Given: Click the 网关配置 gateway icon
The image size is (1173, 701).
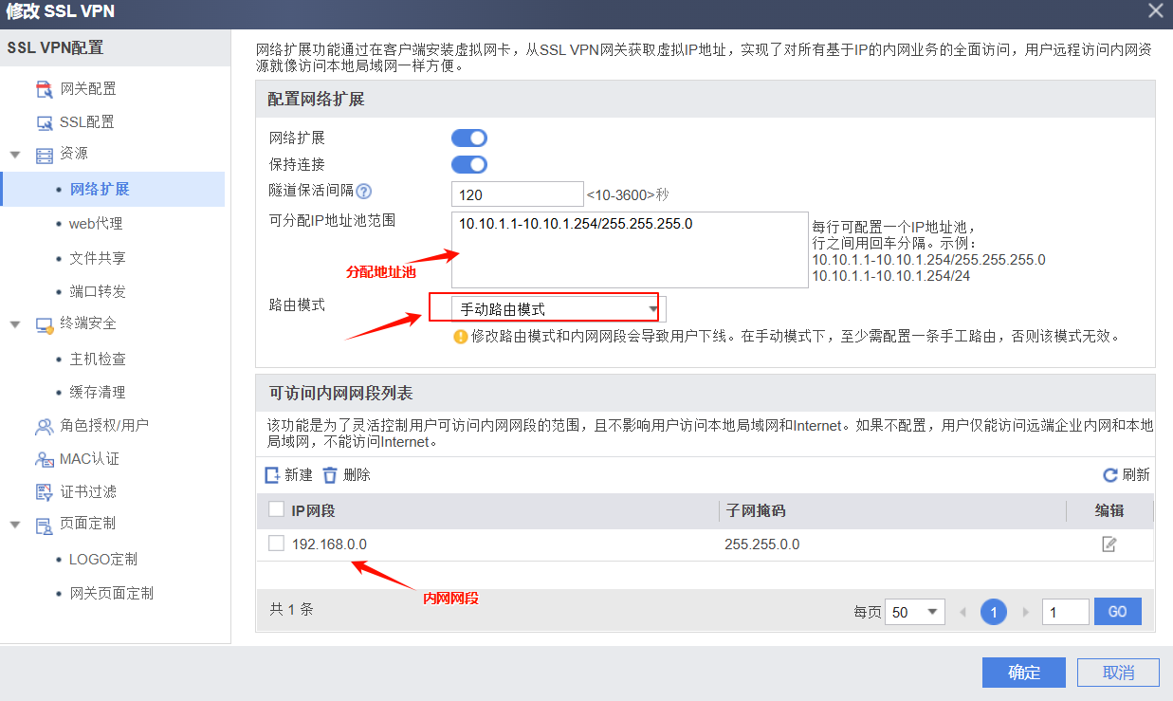Looking at the screenshot, I should tap(45, 89).
